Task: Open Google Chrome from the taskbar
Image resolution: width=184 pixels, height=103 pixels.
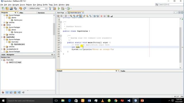Action: 116,100
